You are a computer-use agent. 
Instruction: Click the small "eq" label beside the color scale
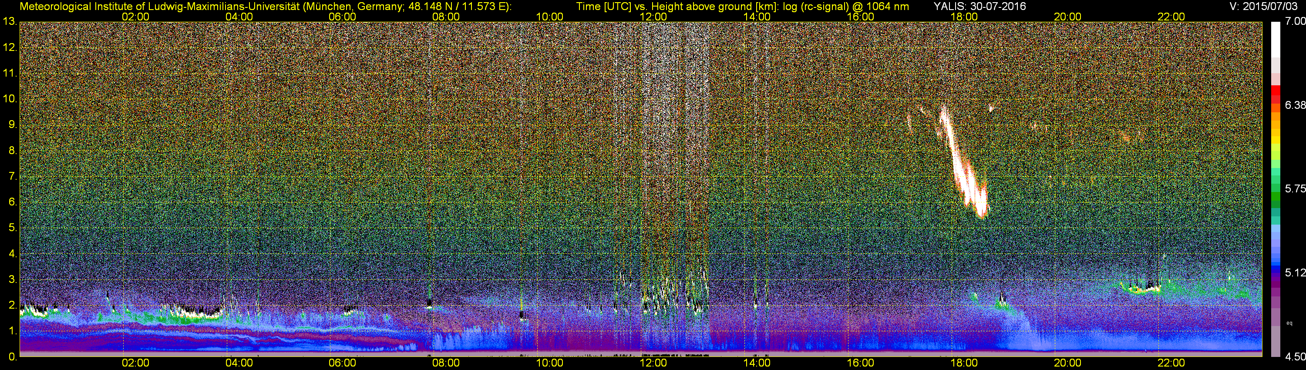point(1289,323)
